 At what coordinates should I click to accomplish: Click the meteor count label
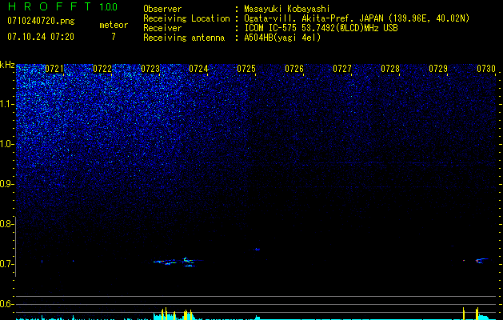114,25
